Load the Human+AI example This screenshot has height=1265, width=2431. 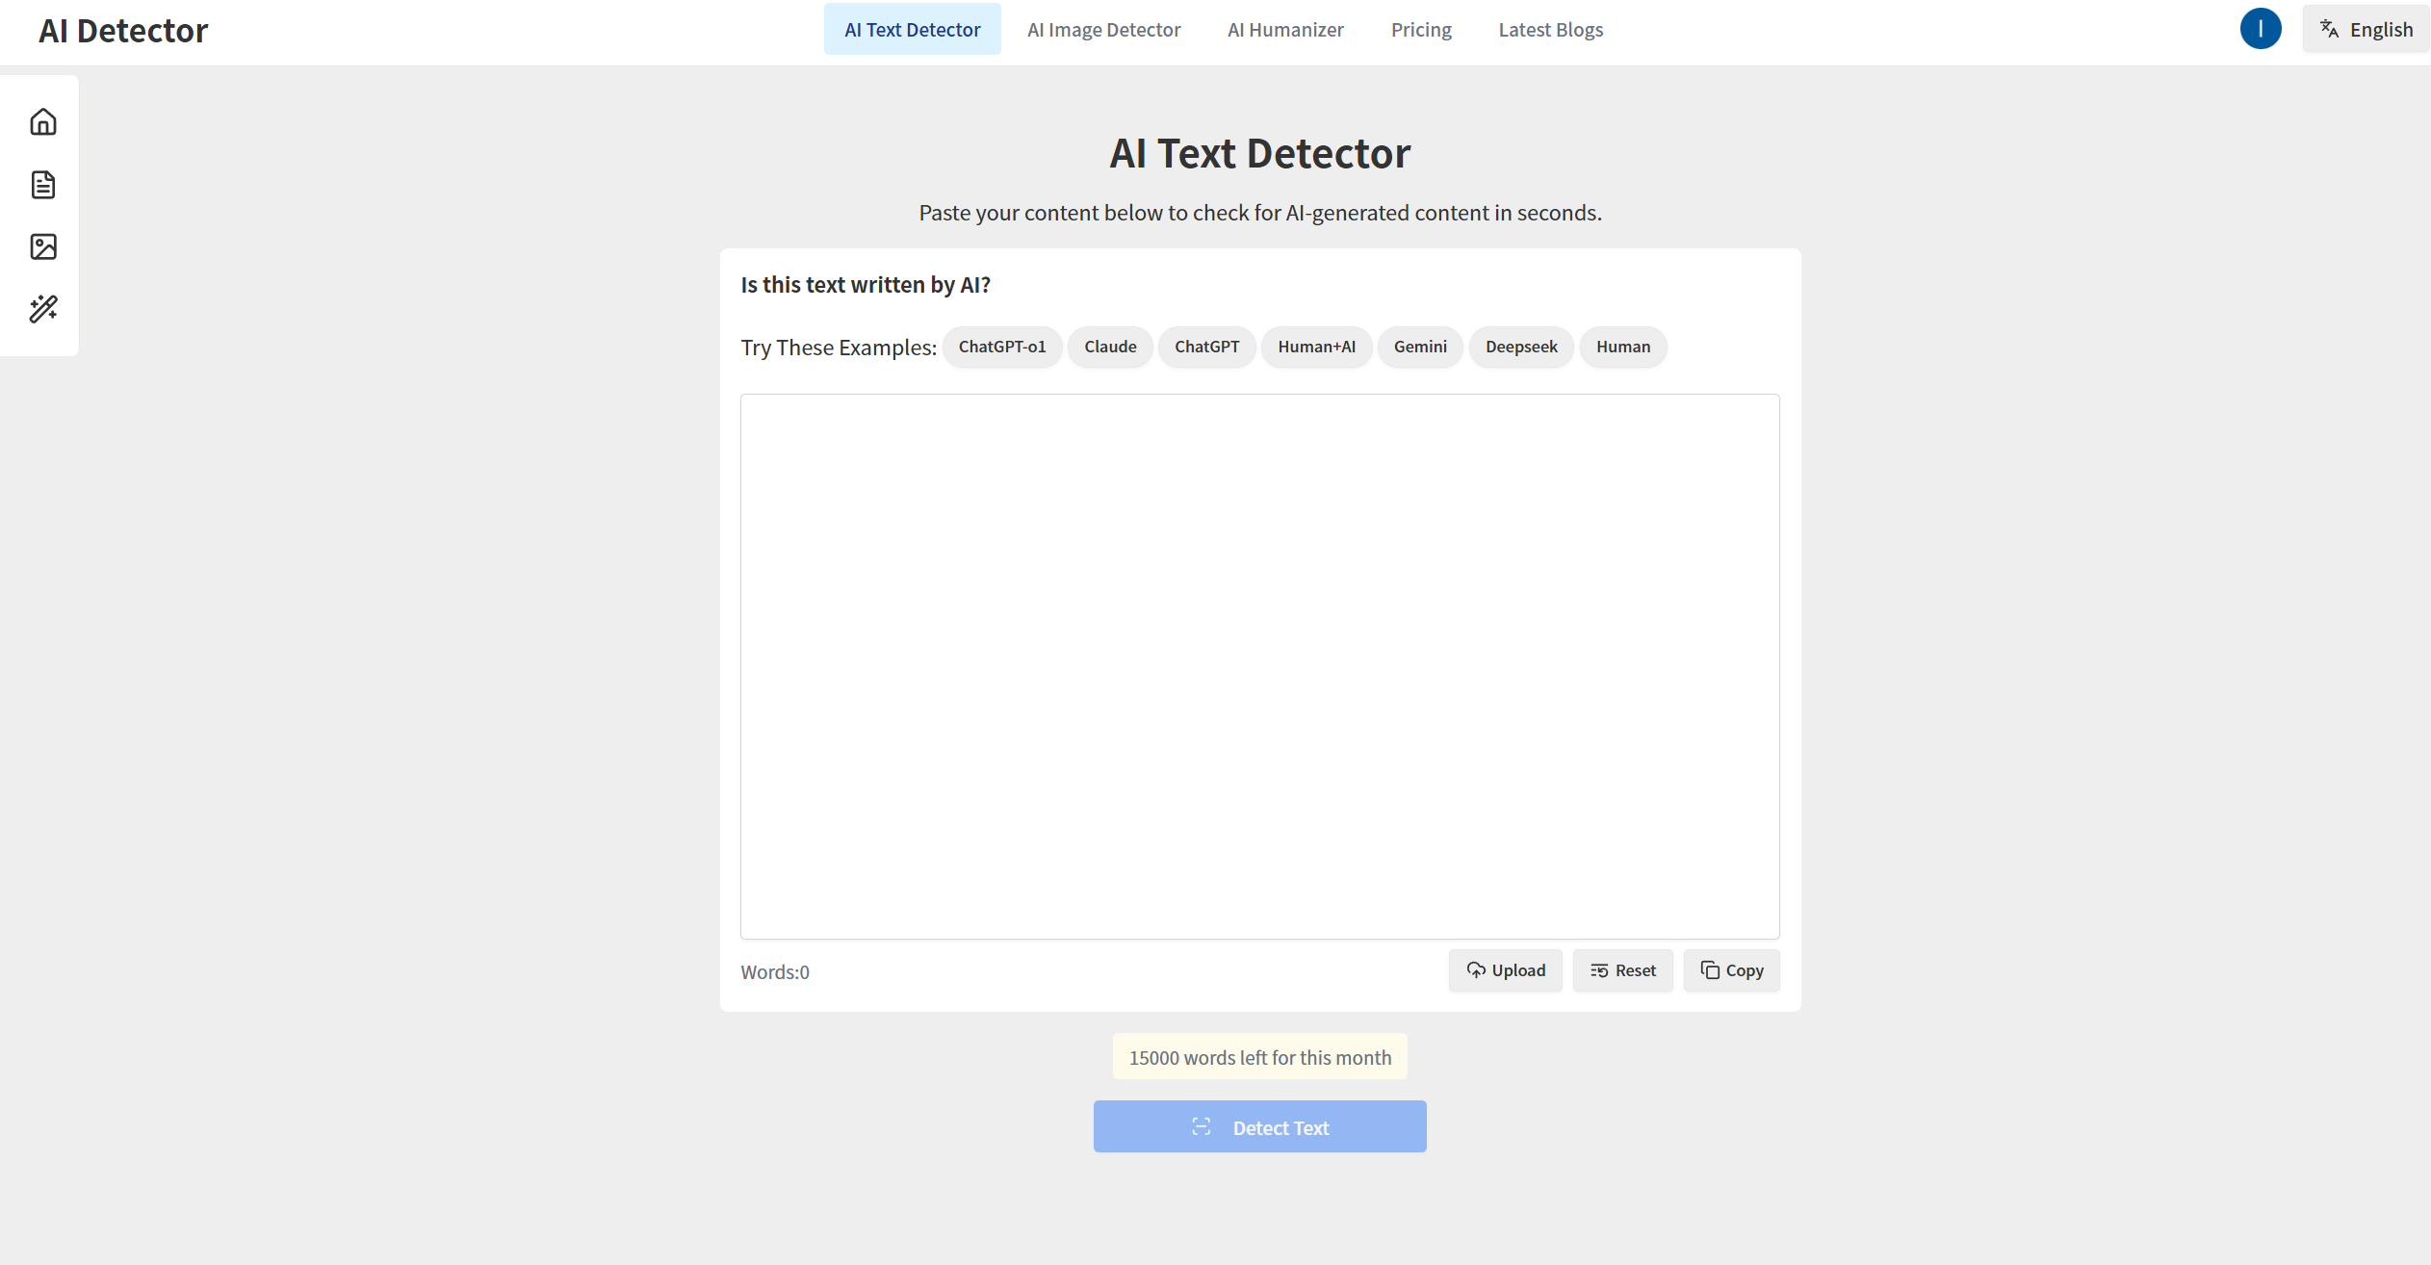[1316, 347]
